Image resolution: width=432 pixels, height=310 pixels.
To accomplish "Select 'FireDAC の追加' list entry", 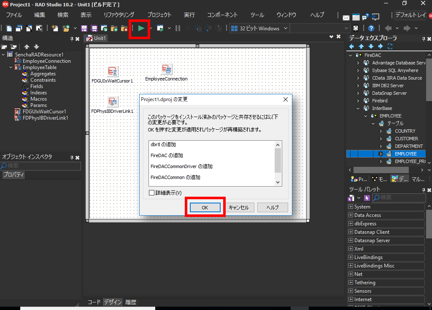I will click(167, 155).
